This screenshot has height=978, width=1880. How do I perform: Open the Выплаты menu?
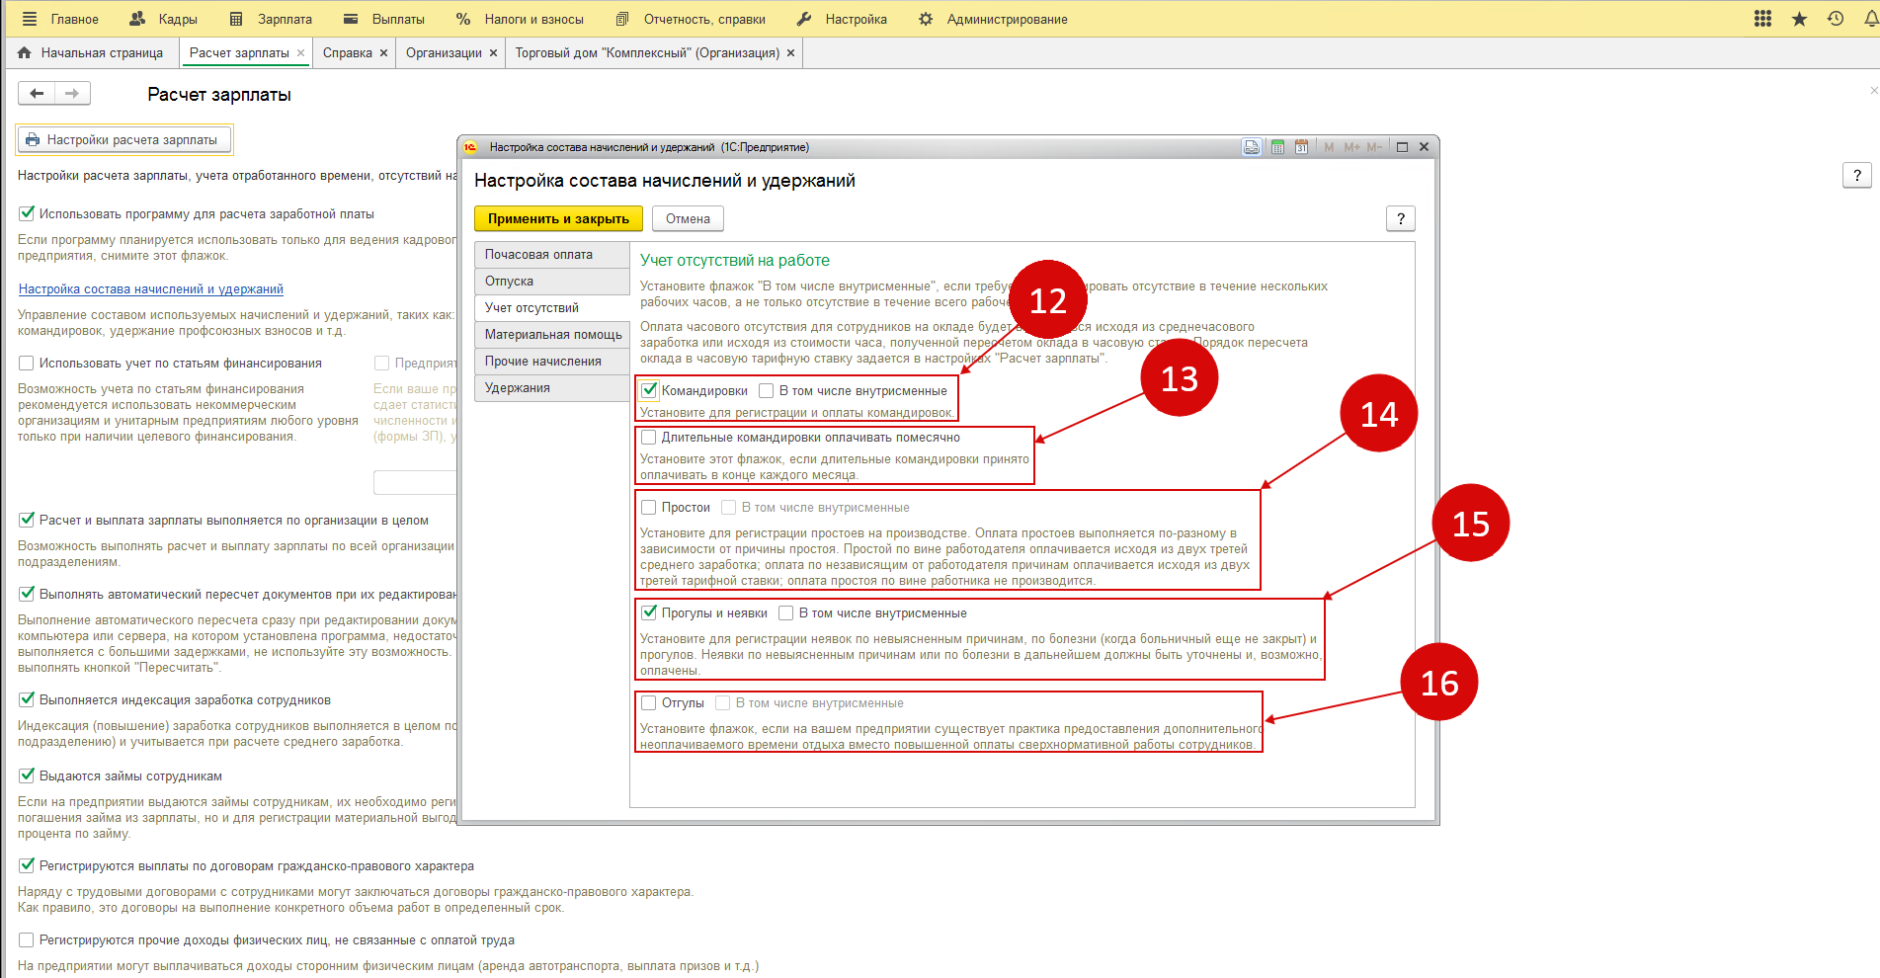[x=384, y=19]
